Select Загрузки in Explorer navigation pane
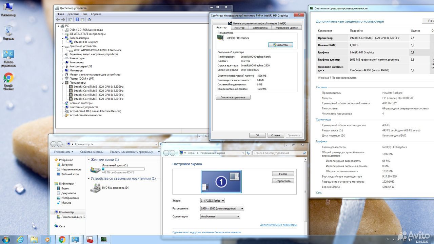Screen dimensions: 434x244 [x=67, y=164]
